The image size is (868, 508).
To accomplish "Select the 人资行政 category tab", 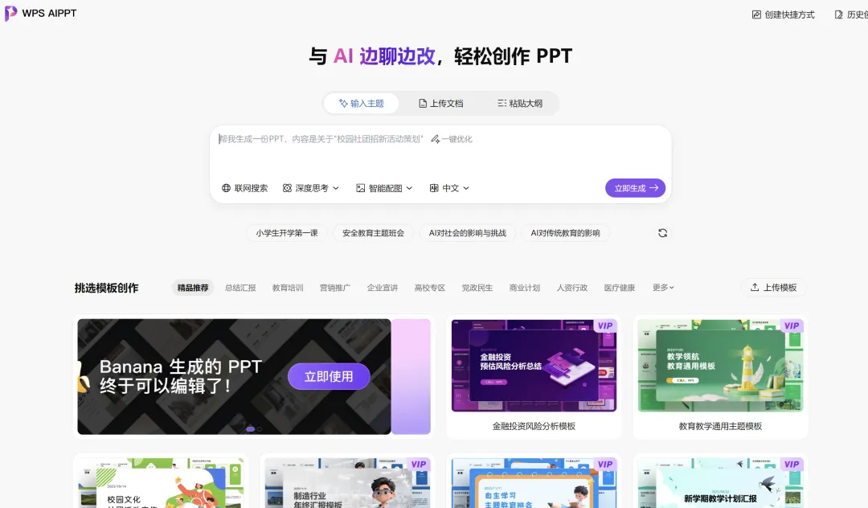I will click(x=572, y=288).
